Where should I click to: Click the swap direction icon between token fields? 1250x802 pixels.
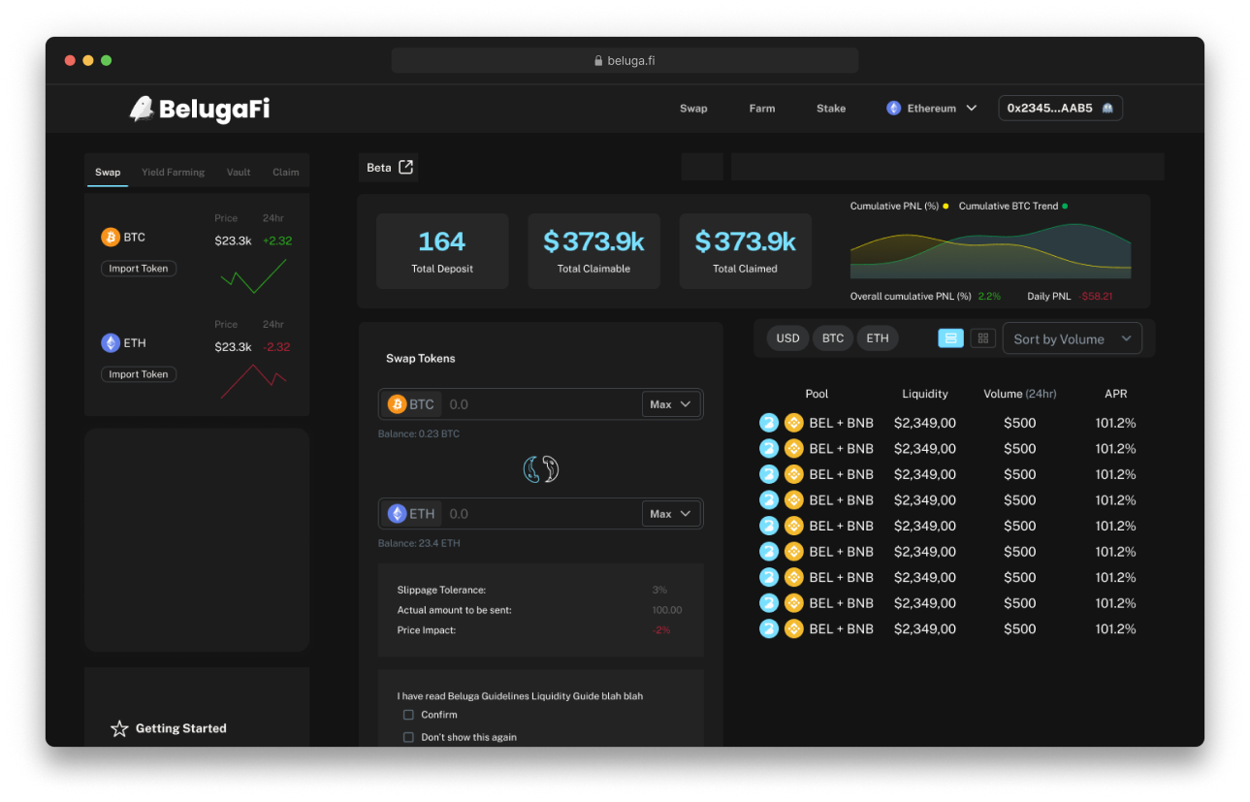pos(541,469)
